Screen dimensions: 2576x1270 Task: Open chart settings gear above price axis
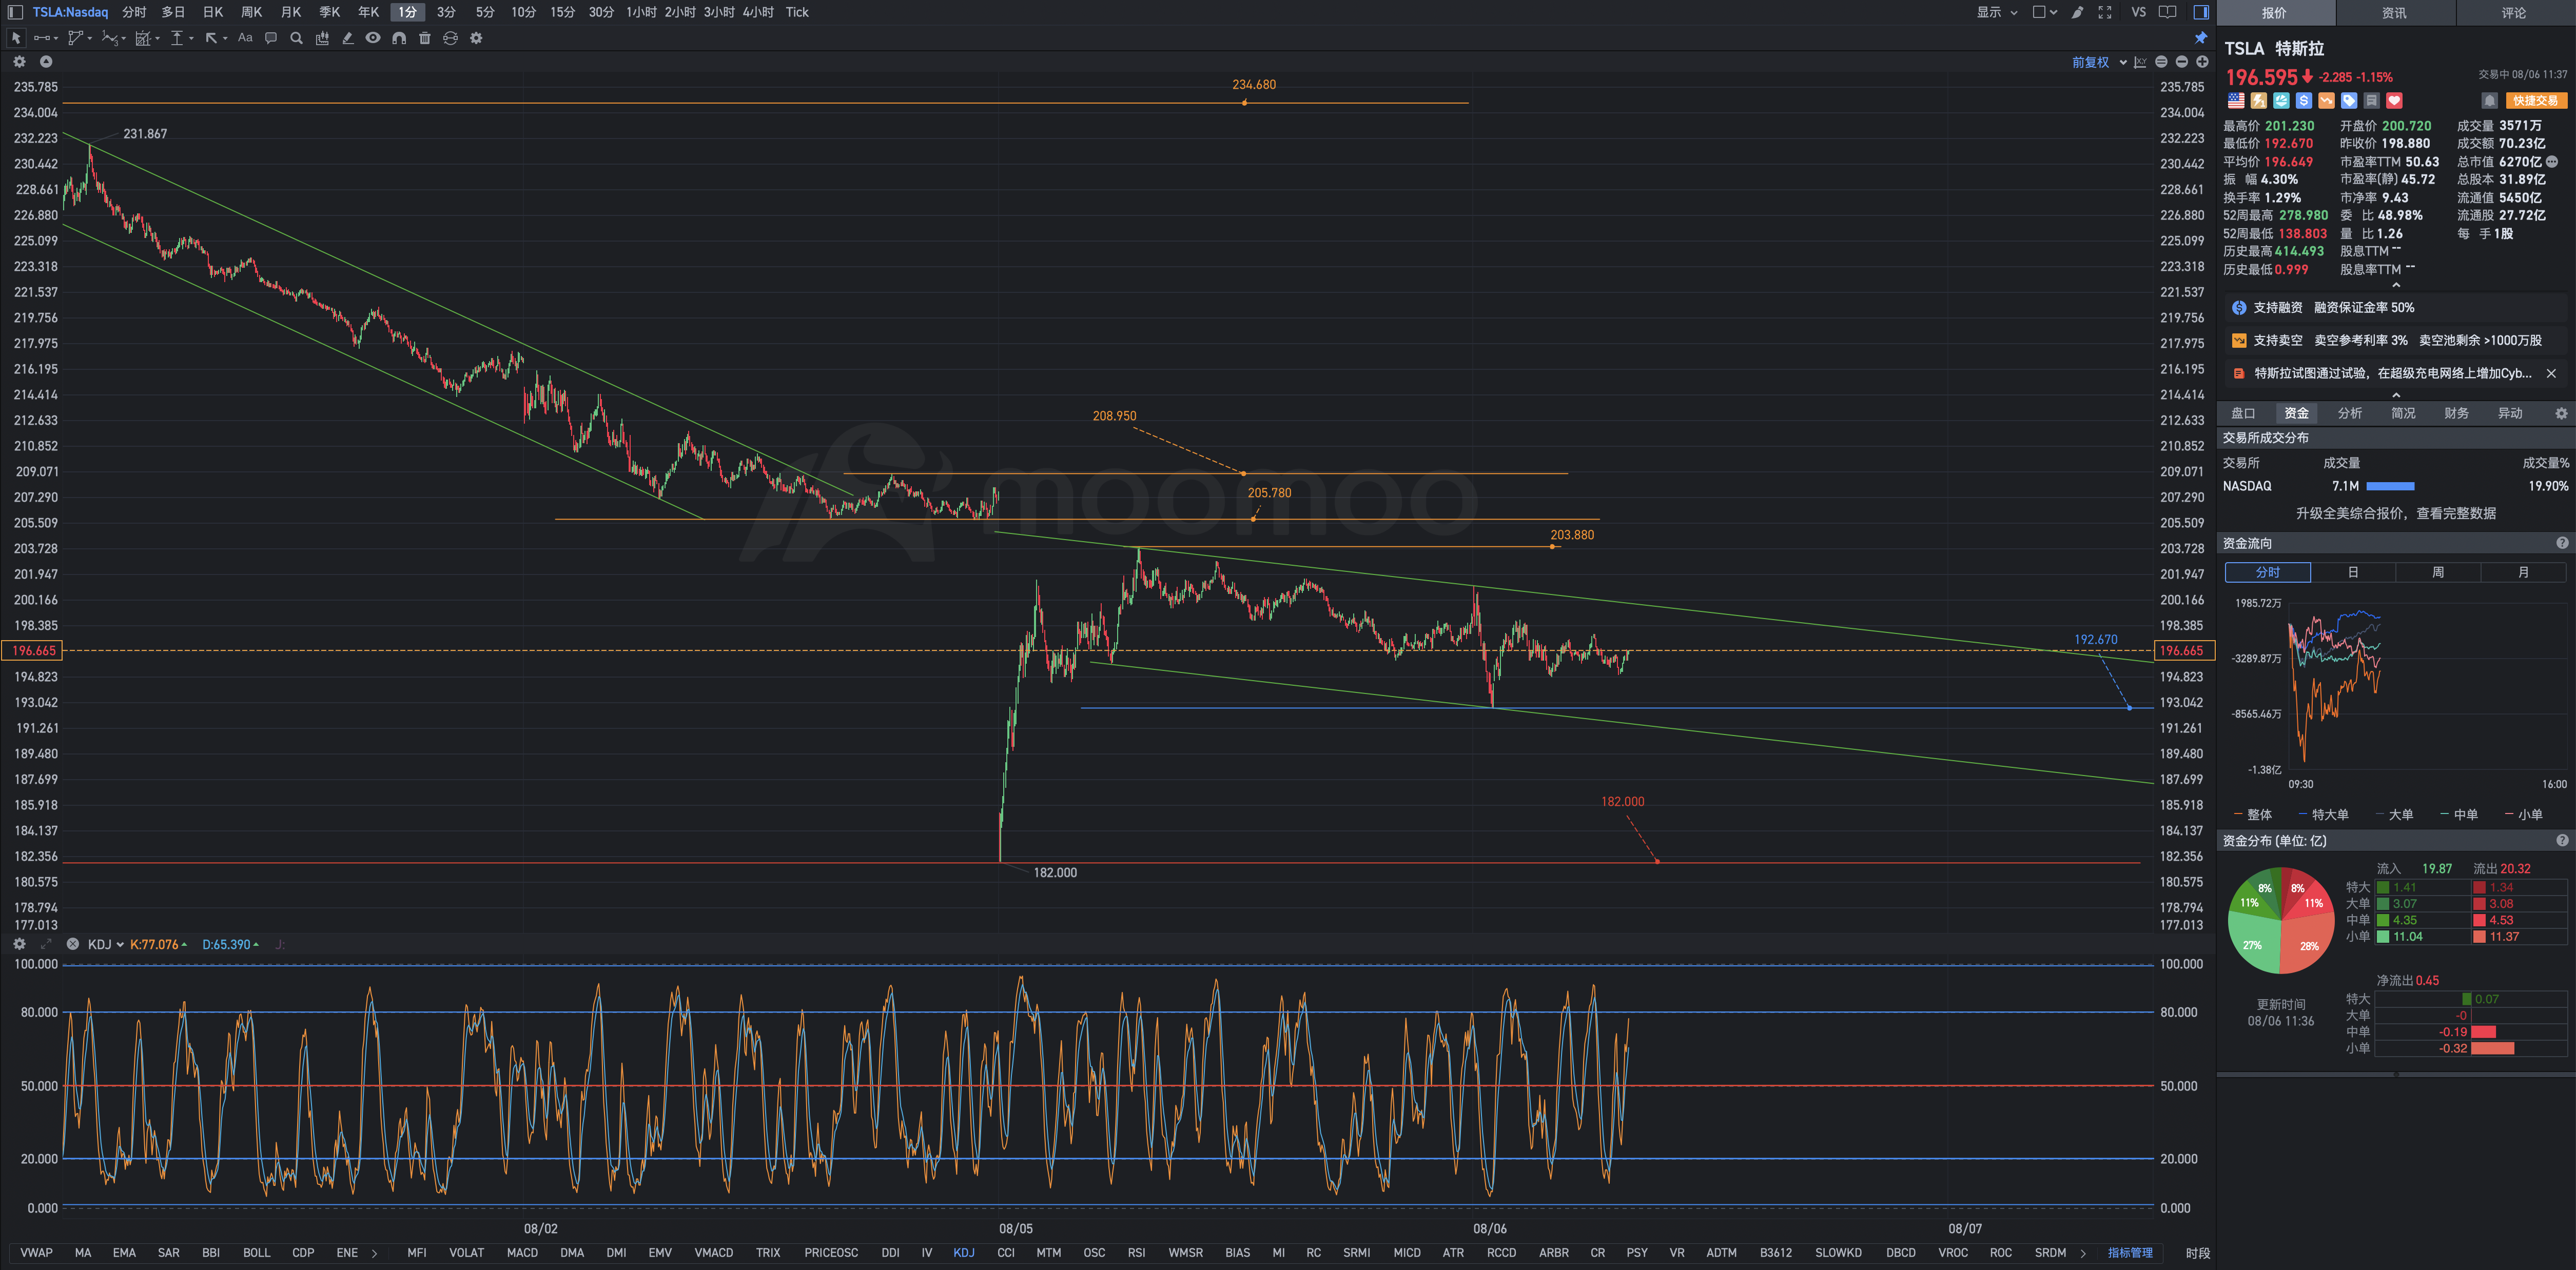19,62
